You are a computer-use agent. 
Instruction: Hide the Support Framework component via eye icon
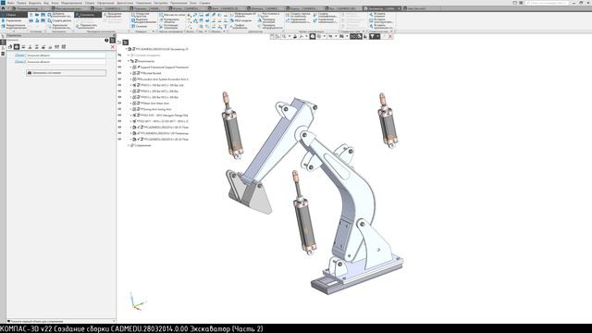coord(119,68)
